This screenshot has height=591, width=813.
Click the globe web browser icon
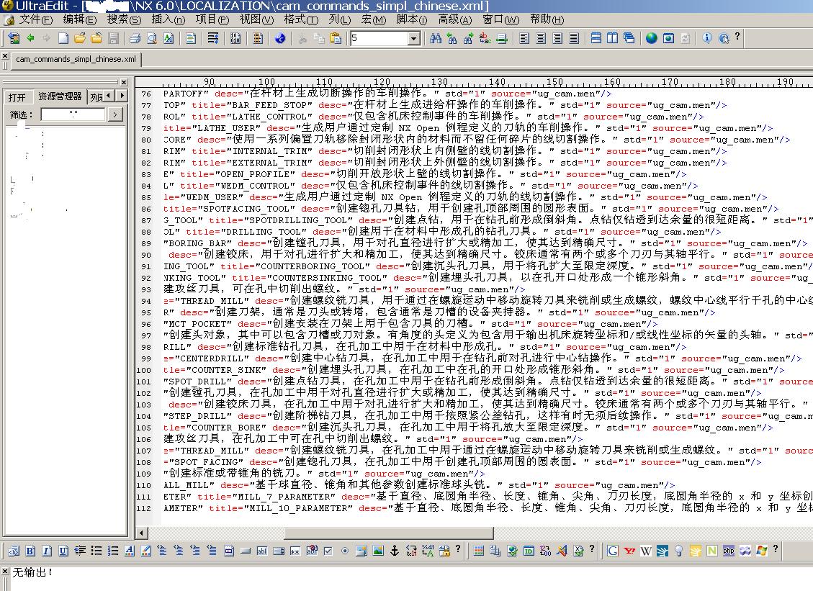click(651, 38)
